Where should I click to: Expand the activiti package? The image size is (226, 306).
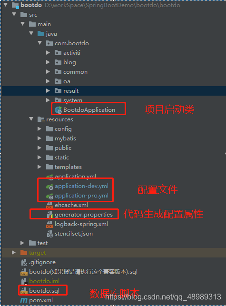click(48, 52)
